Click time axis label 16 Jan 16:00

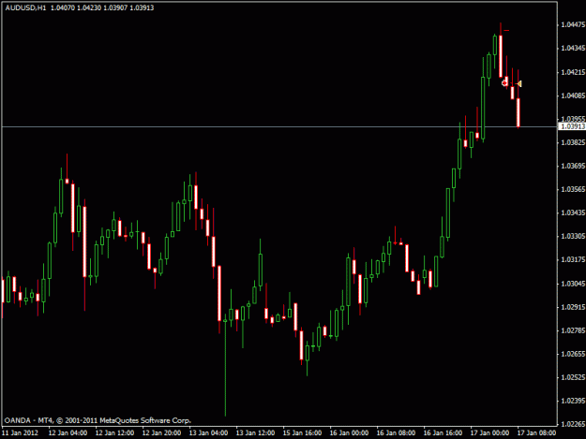point(443,432)
